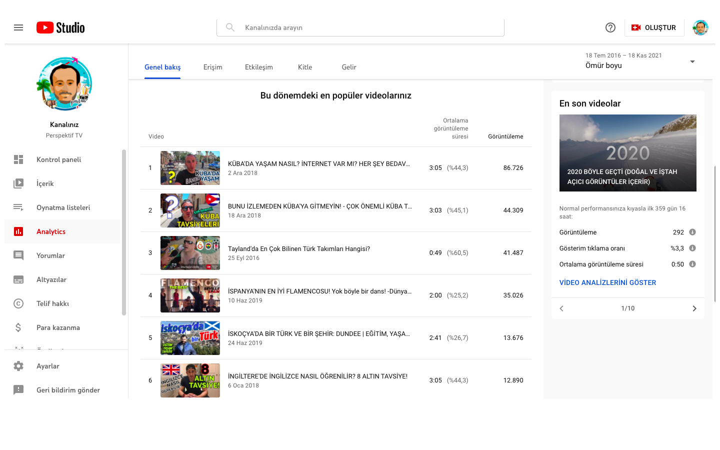The image size is (720, 450).
Task: Click the channel profile picture in sidebar
Action: (x=64, y=84)
